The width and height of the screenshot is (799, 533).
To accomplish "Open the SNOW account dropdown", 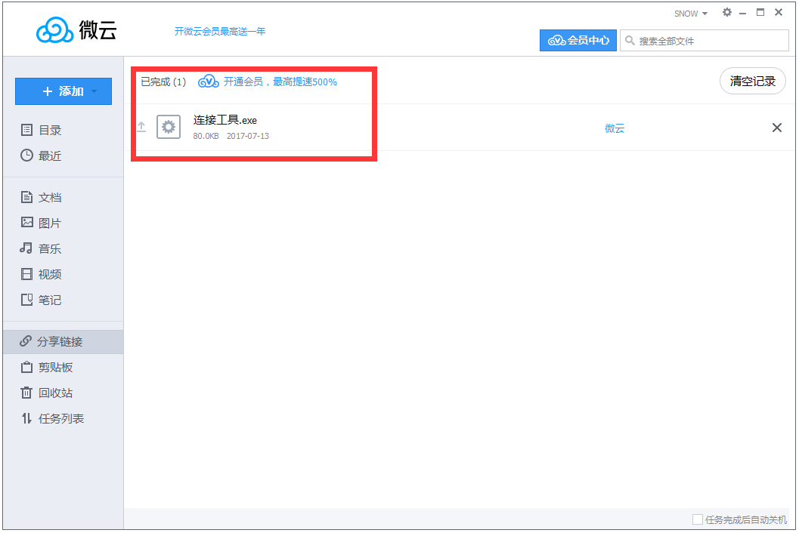I will (689, 12).
